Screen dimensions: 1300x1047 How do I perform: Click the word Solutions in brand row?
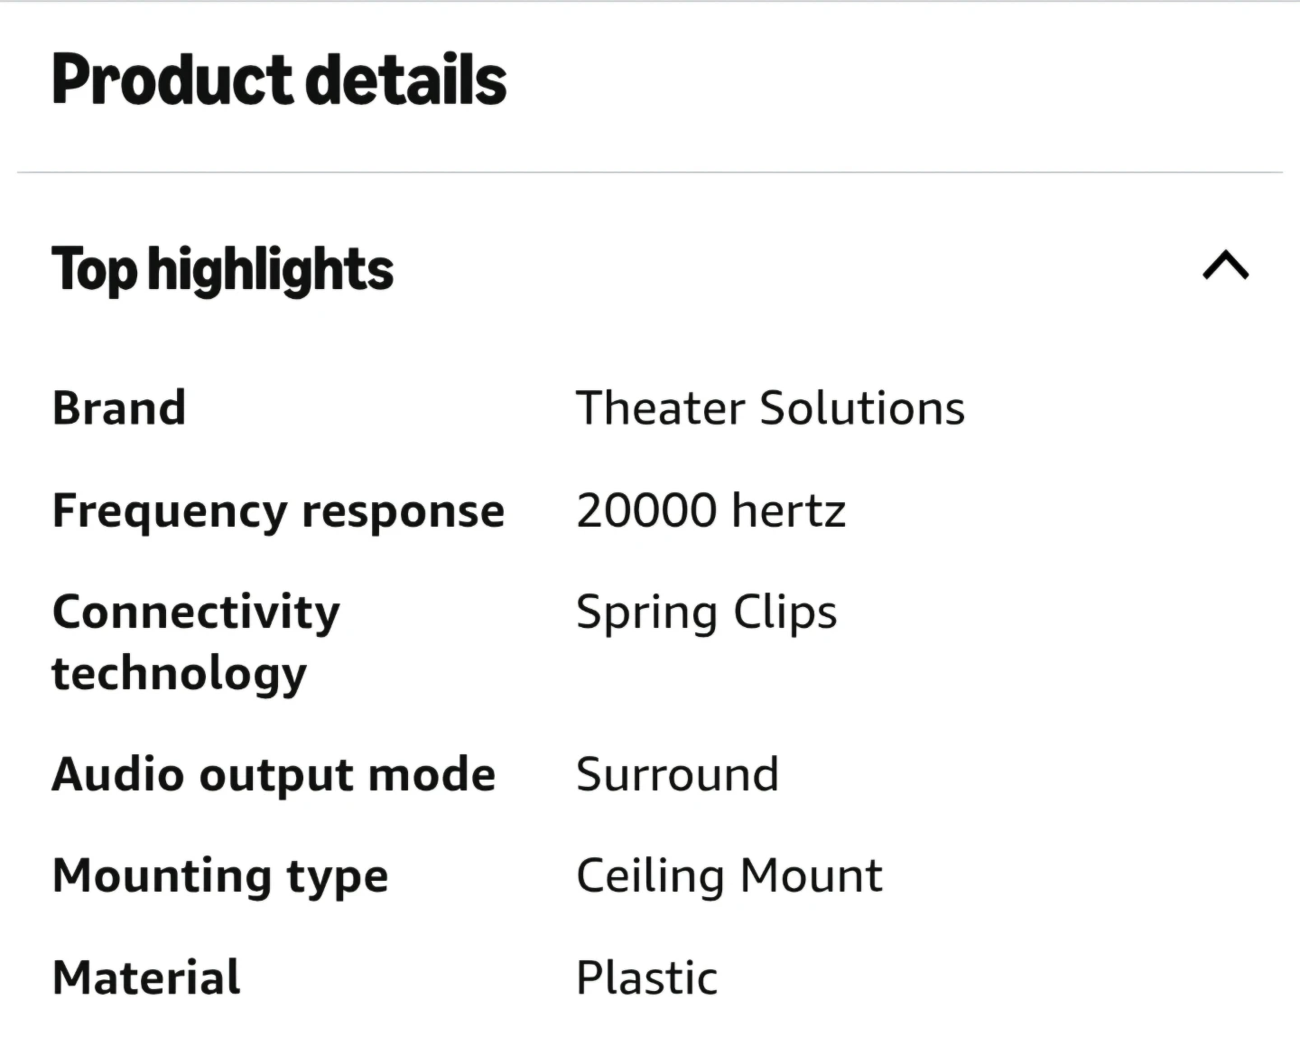(x=862, y=407)
